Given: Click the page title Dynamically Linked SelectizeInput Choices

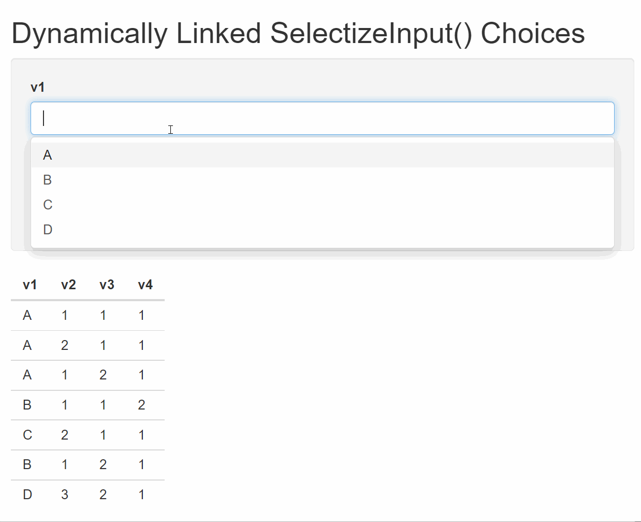Looking at the screenshot, I should (x=298, y=33).
